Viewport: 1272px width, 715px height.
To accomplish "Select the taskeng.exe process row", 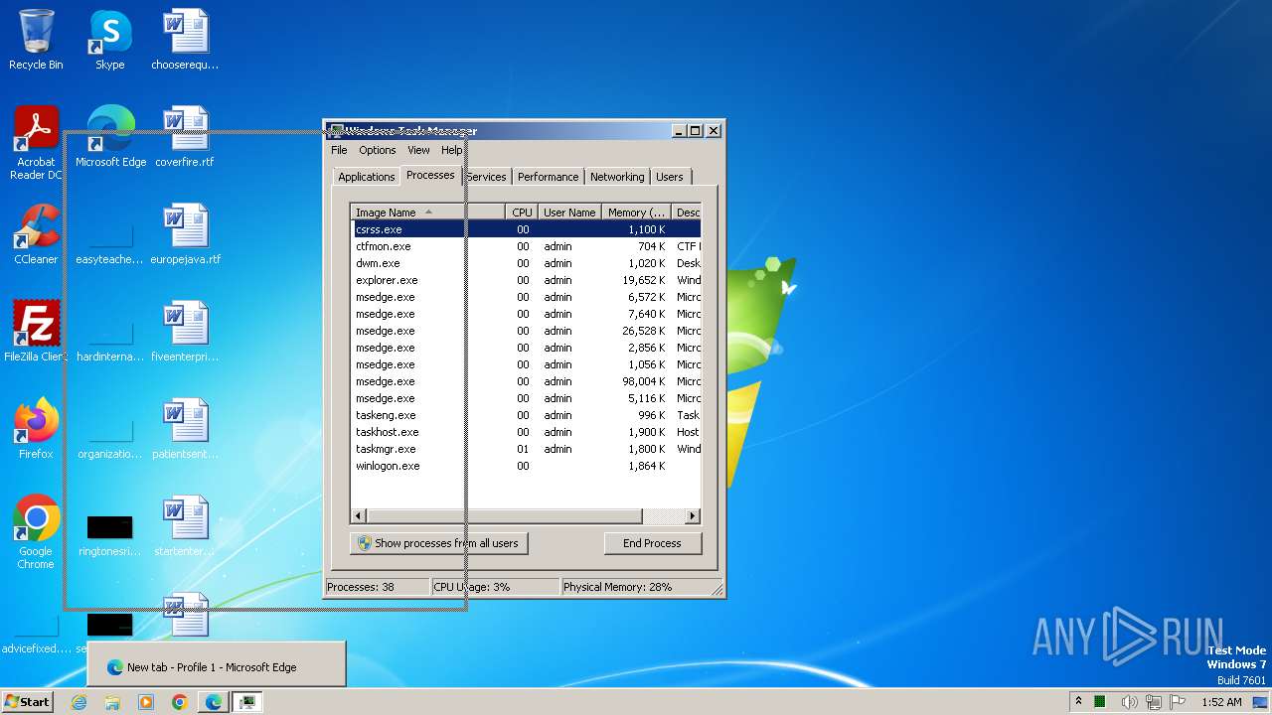I will point(526,415).
